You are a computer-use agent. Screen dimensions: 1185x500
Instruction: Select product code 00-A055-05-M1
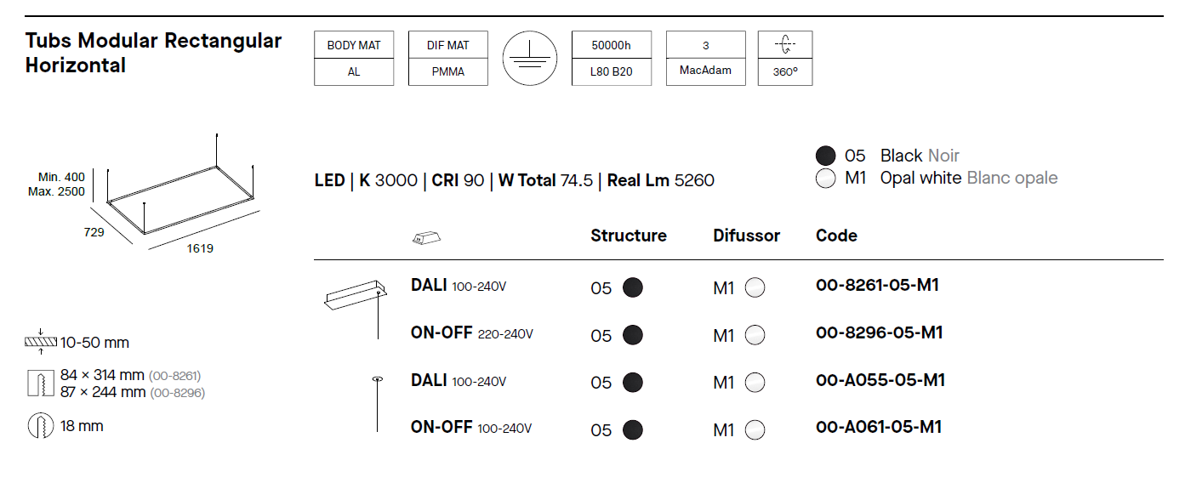click(x=880, y=380)
